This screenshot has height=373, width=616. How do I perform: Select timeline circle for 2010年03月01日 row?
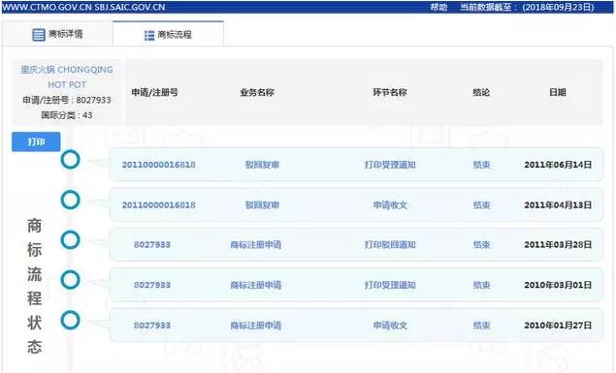pos(70,280)
